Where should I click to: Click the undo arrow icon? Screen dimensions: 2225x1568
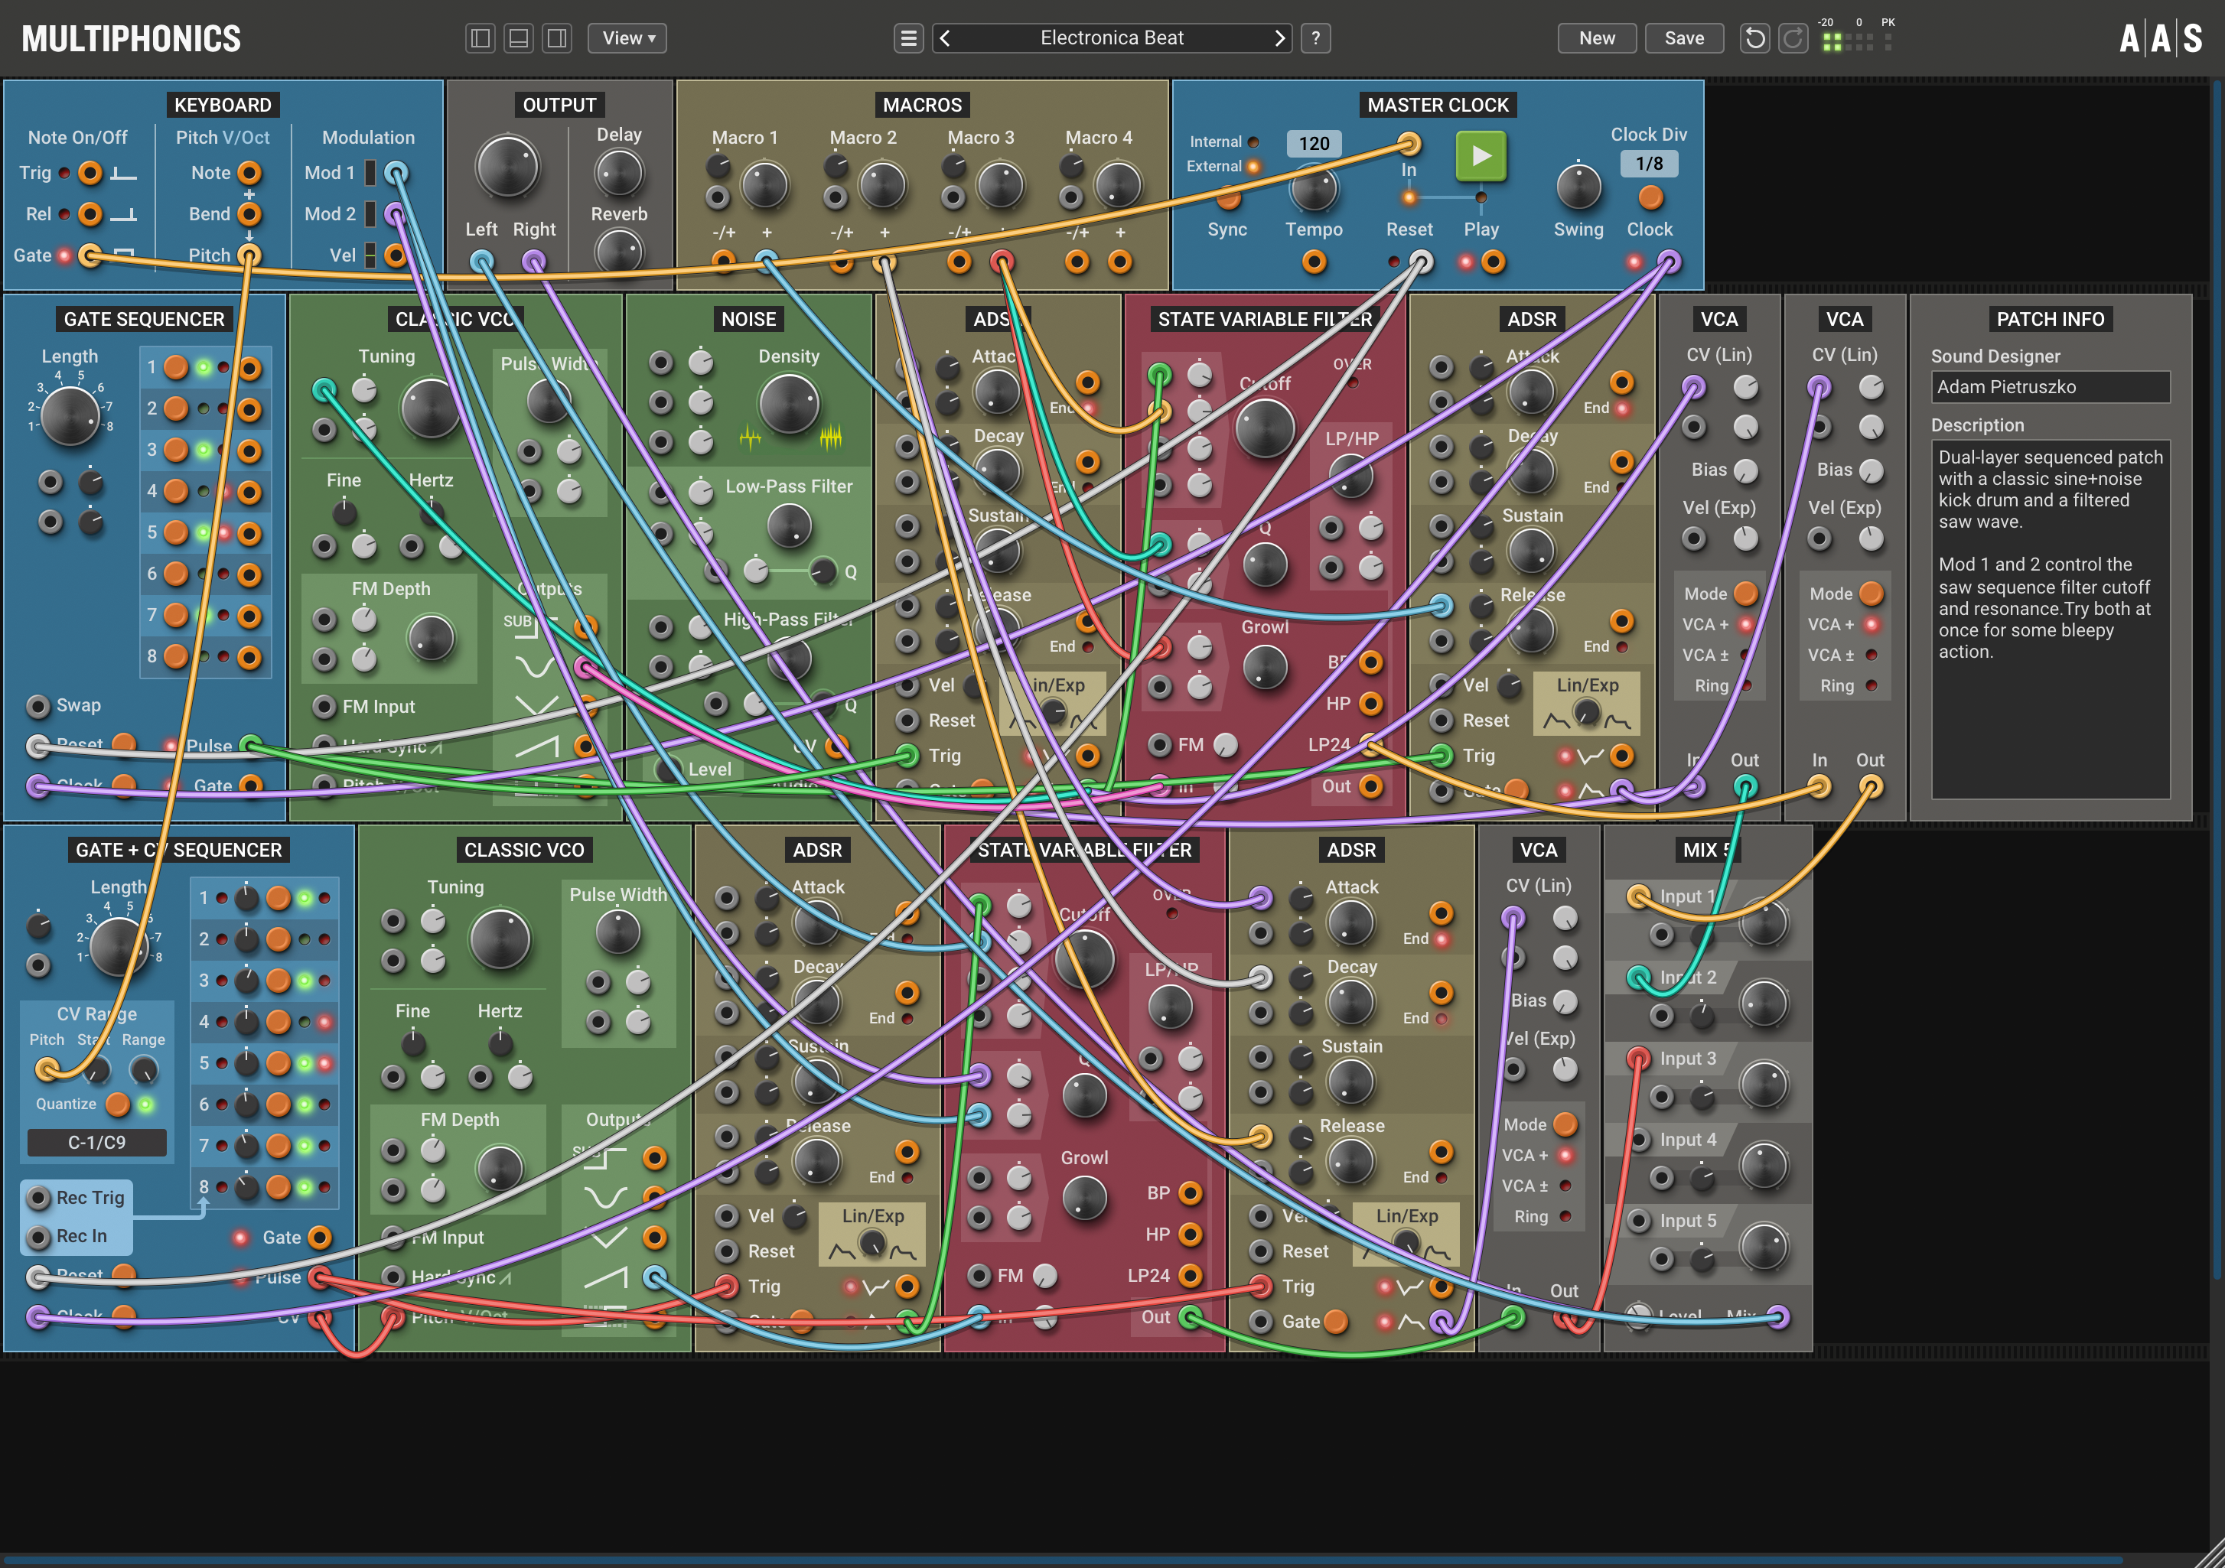click(x=1754, y=37)
